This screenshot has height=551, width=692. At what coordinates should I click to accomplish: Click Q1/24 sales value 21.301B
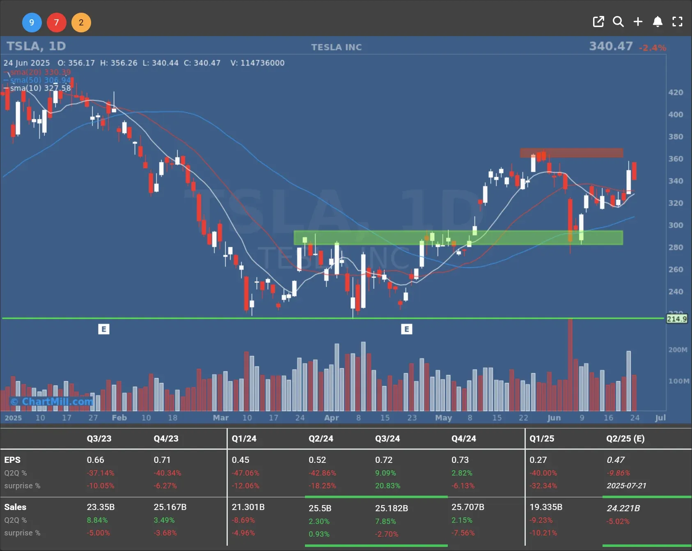click(248, 507)
